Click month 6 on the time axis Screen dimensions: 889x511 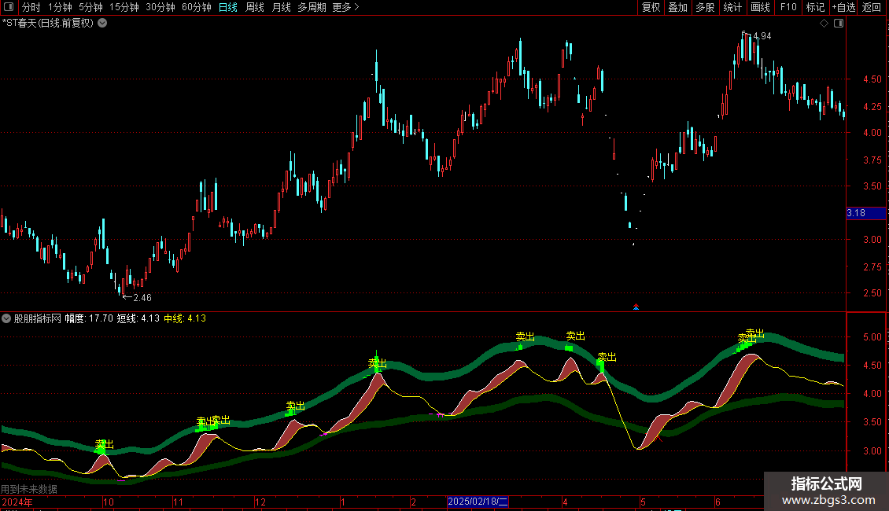[717, 502]
